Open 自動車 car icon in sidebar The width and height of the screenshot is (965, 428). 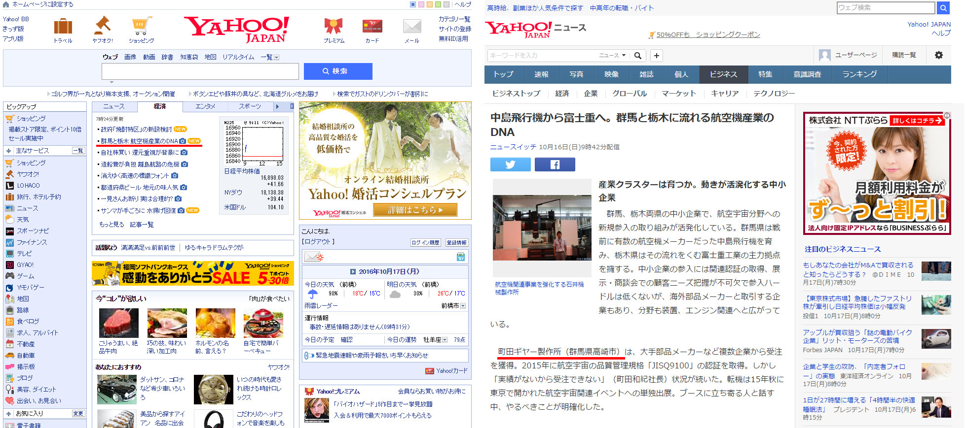coord(10,356)
